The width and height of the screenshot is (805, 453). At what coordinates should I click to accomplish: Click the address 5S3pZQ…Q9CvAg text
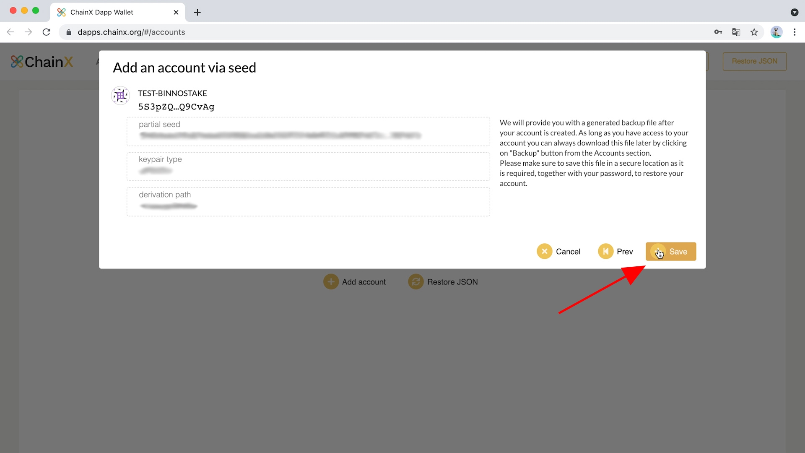tap(176, 107)
